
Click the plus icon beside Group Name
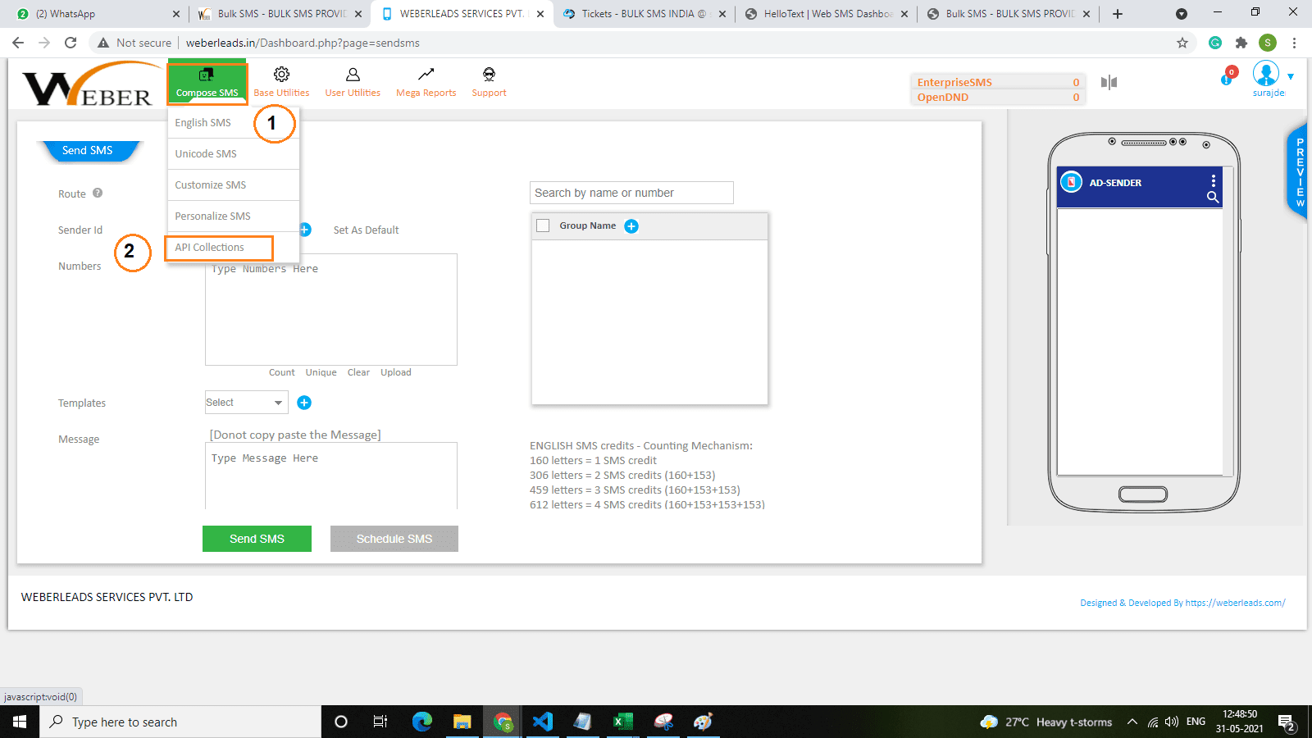tap(631, 226)
